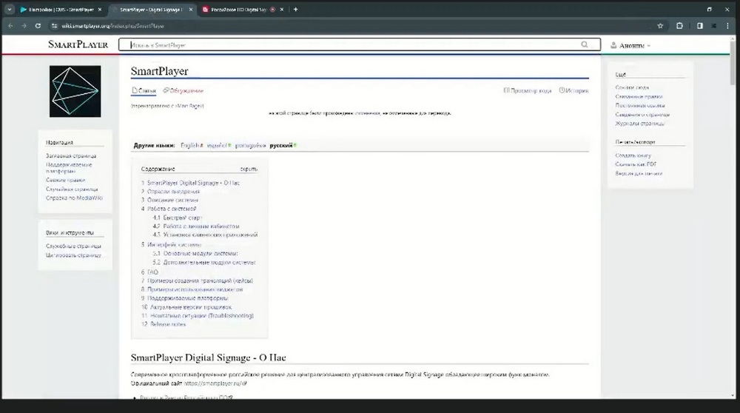
Task: Open the FAQ contents entry
Action: point(149,272)
